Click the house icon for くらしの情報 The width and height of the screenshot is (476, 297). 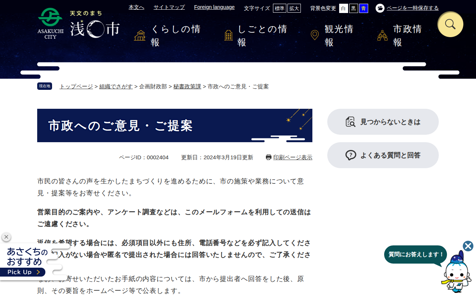pos(140,36)
